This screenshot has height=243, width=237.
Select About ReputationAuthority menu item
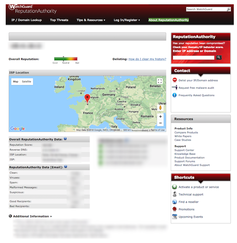tap(169, 20)
